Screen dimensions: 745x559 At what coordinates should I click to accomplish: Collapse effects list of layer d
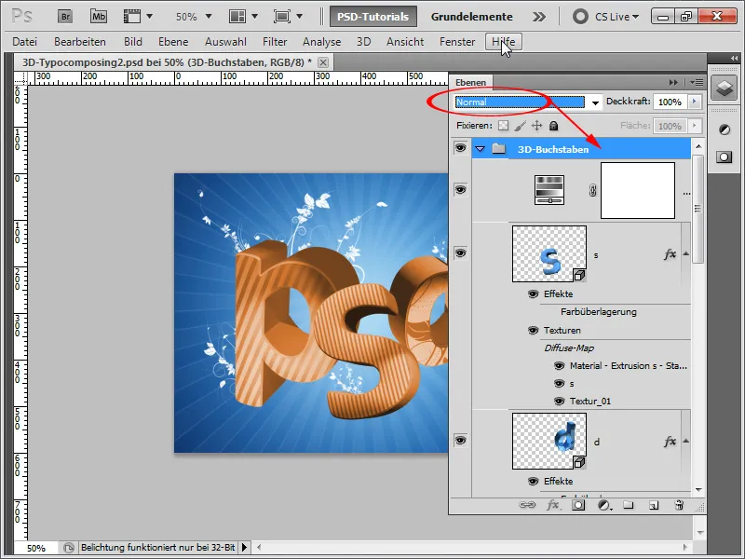click(685, 441)
